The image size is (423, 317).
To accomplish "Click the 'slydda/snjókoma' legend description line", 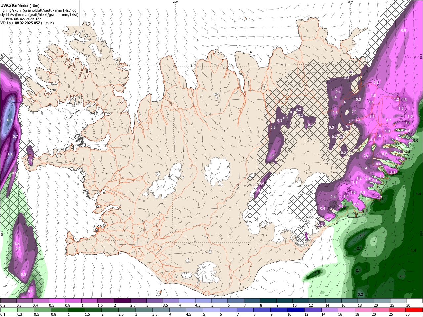I will pyautogui.click(x=39, y=15).
